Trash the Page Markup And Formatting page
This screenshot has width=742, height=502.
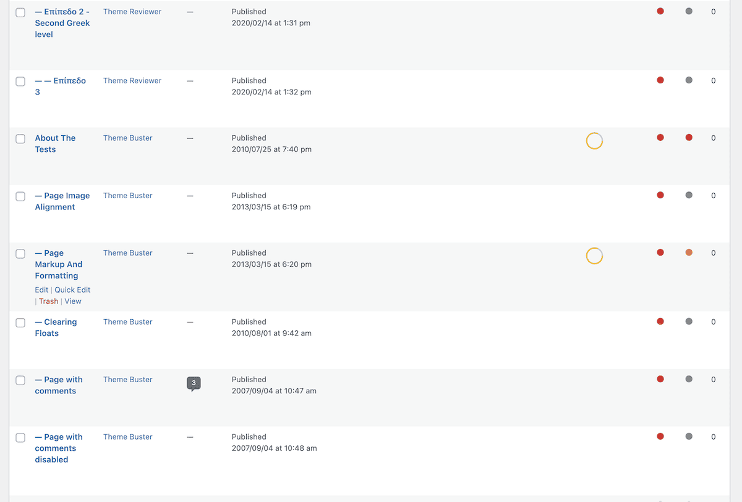tap(48, 301)
